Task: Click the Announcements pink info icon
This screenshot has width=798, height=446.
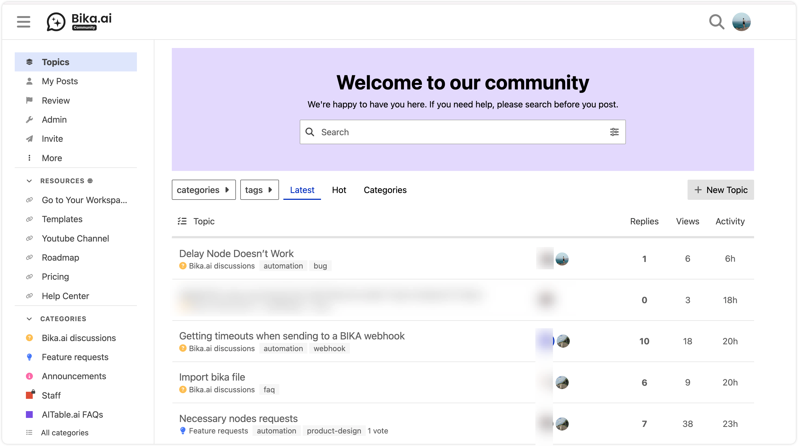Action: [29, 376]
